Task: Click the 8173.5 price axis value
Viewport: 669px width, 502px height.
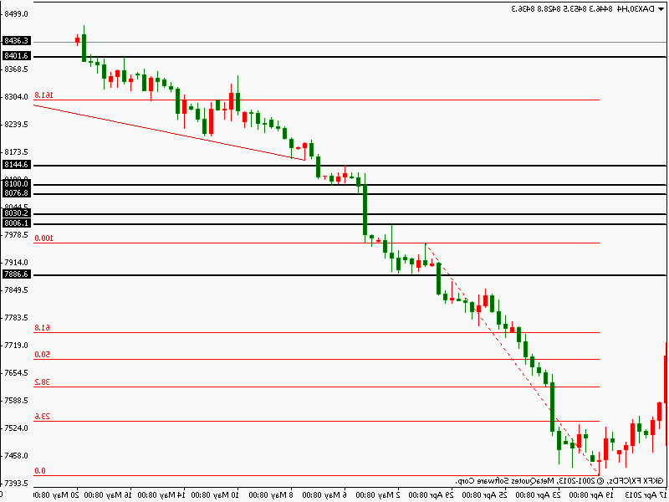Action: pyautogui.click(x=16, y=152)
